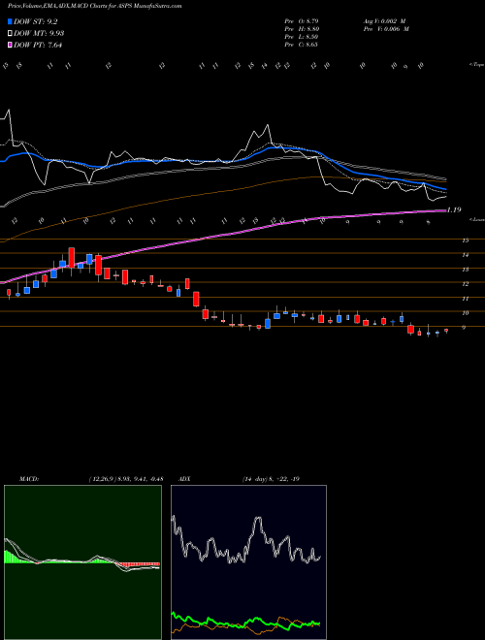Select the 'DOW PT: 7.64' legend text

38,45
